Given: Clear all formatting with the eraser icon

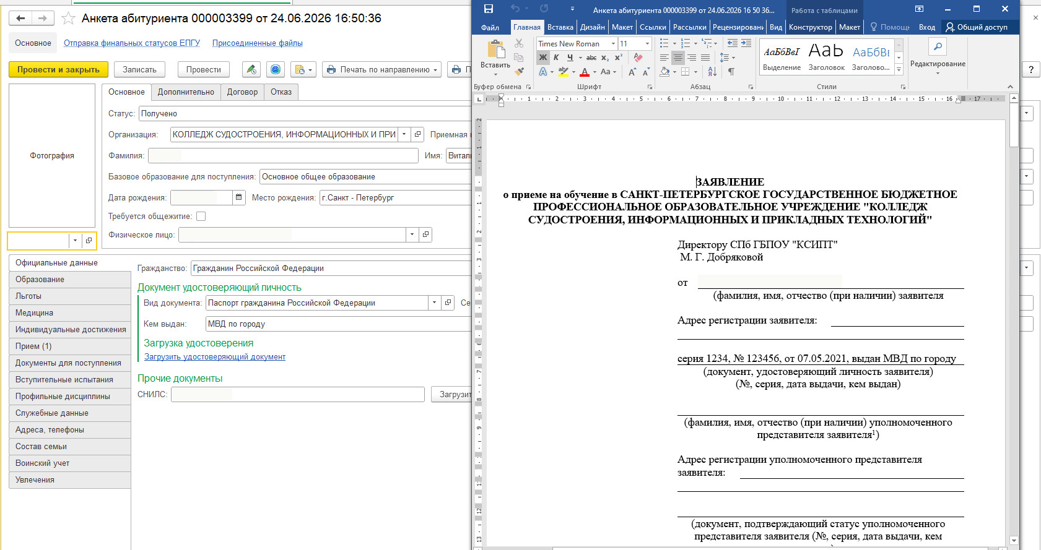Looking at the screenshot, I should (x=638, y=58).
